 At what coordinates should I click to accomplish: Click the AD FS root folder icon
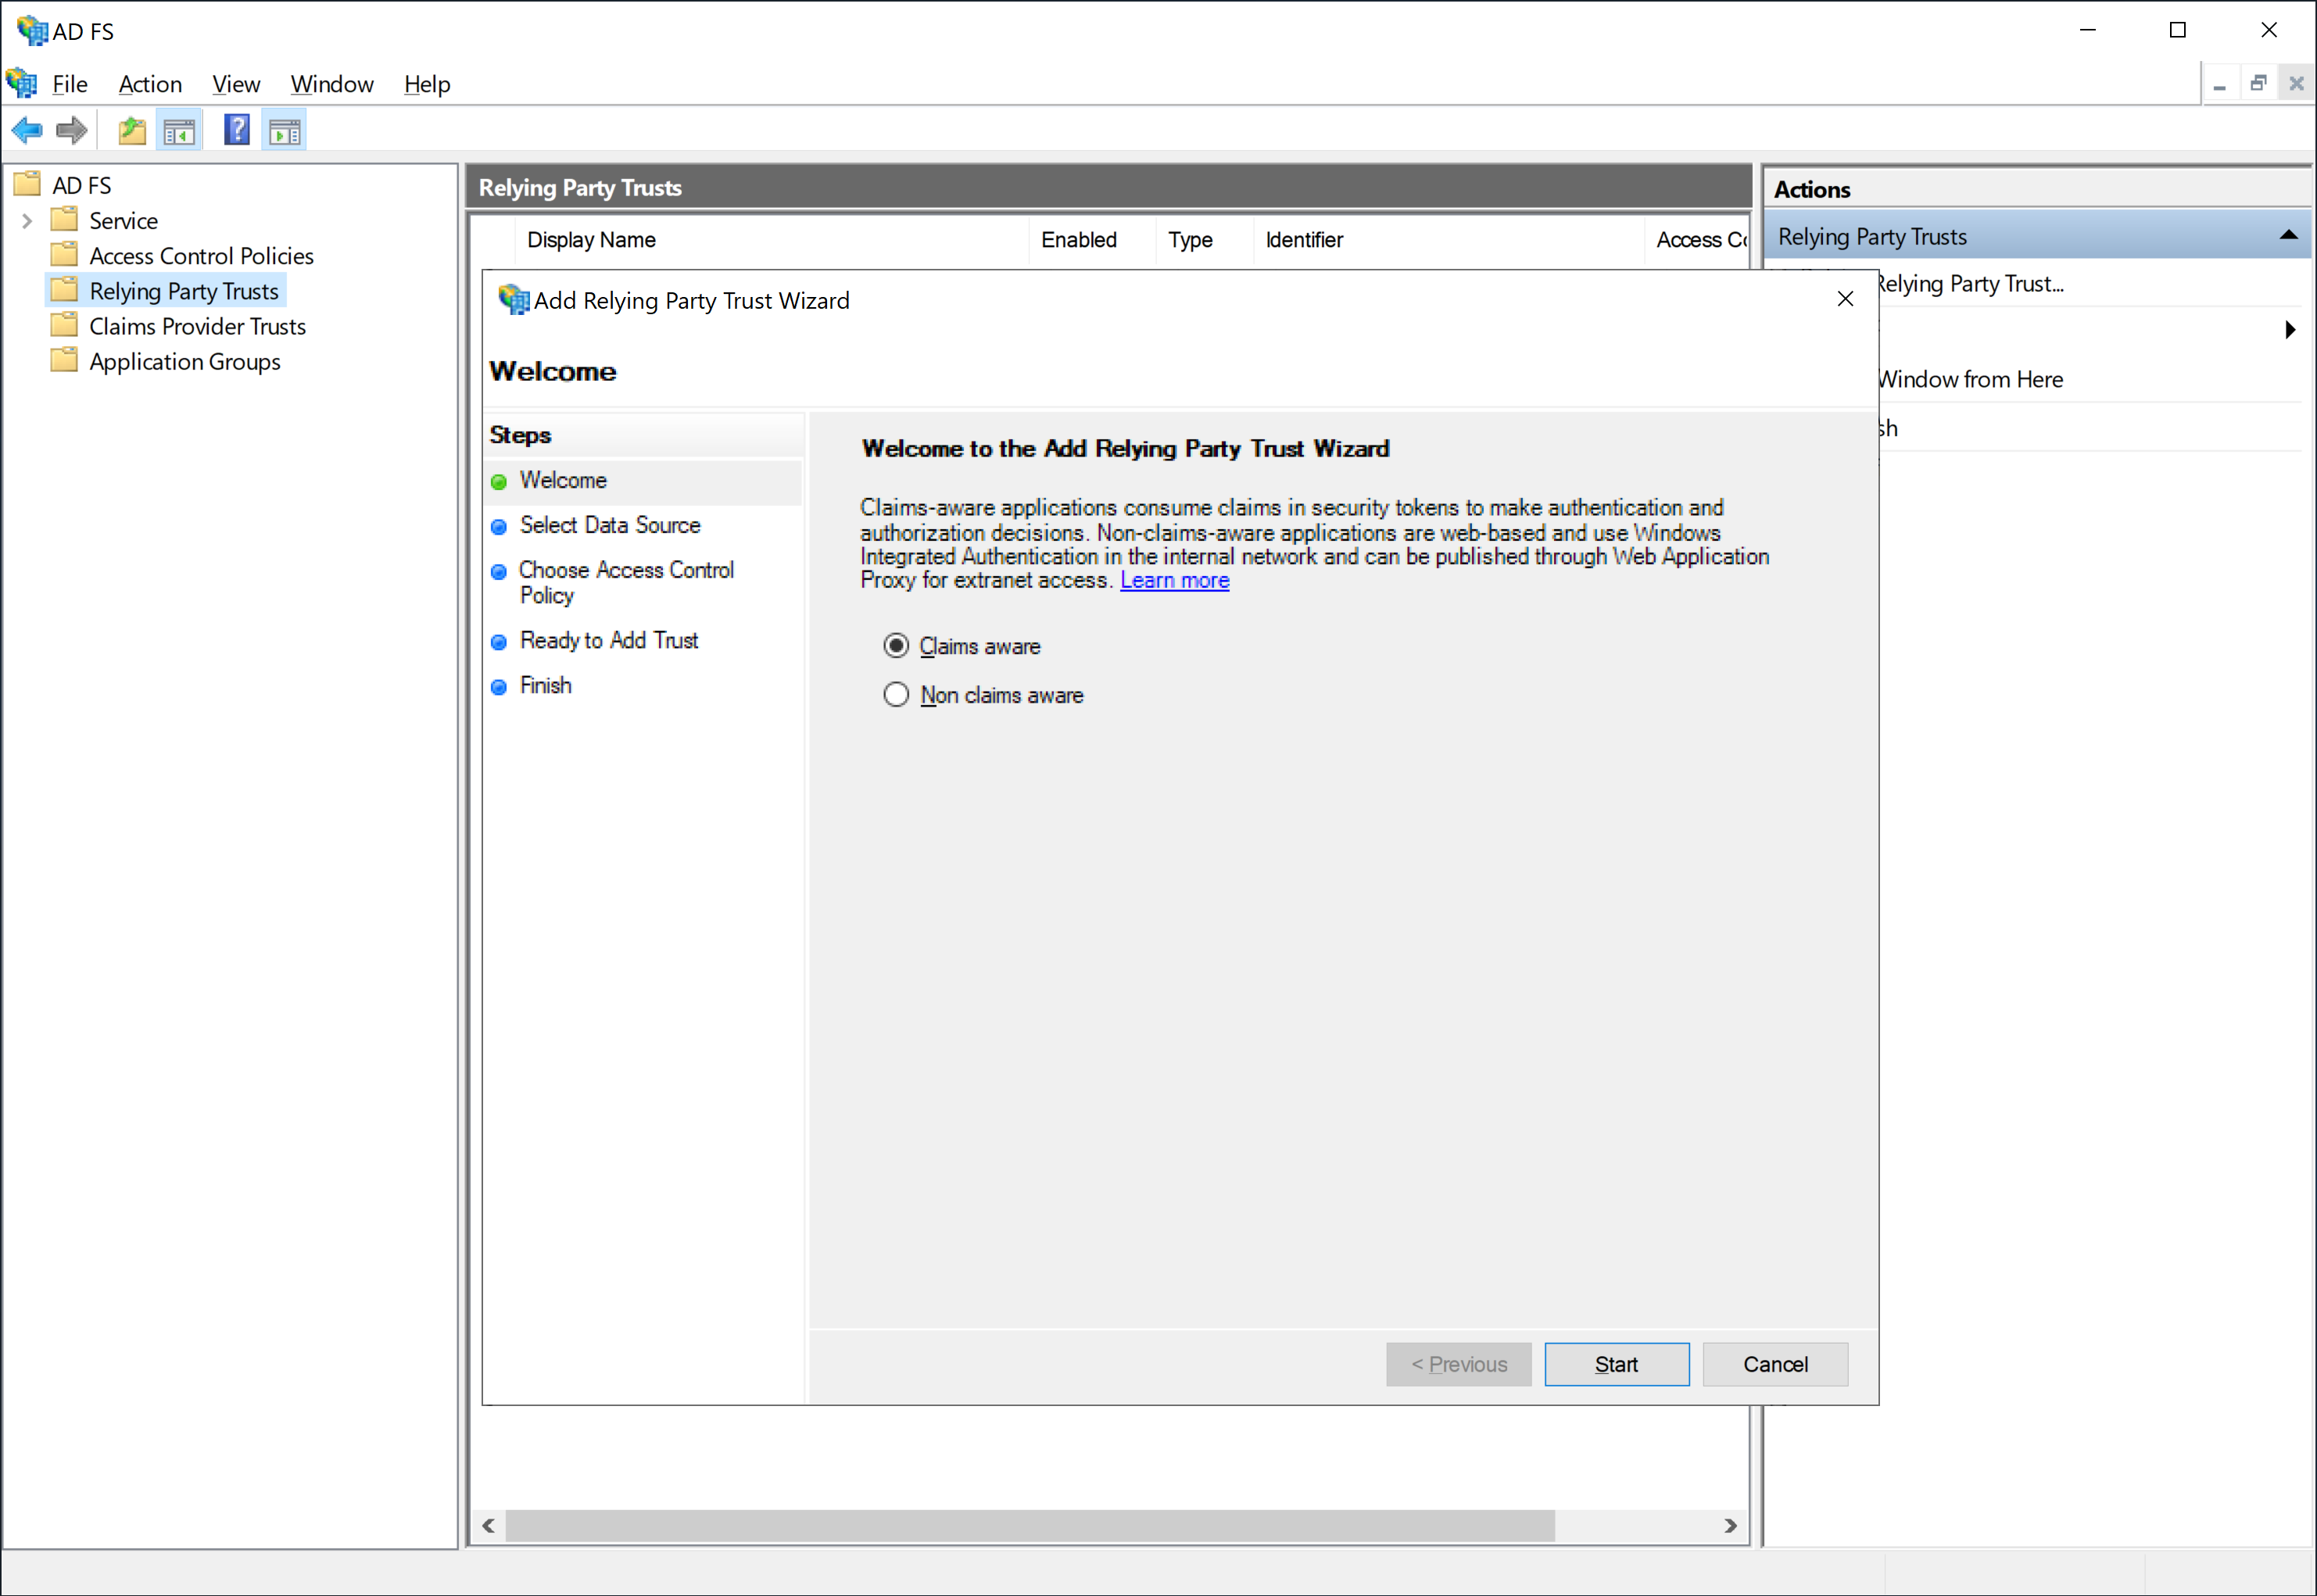(x=27, y=184)
